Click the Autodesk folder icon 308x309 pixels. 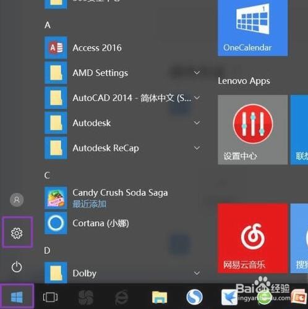(56, 123)
